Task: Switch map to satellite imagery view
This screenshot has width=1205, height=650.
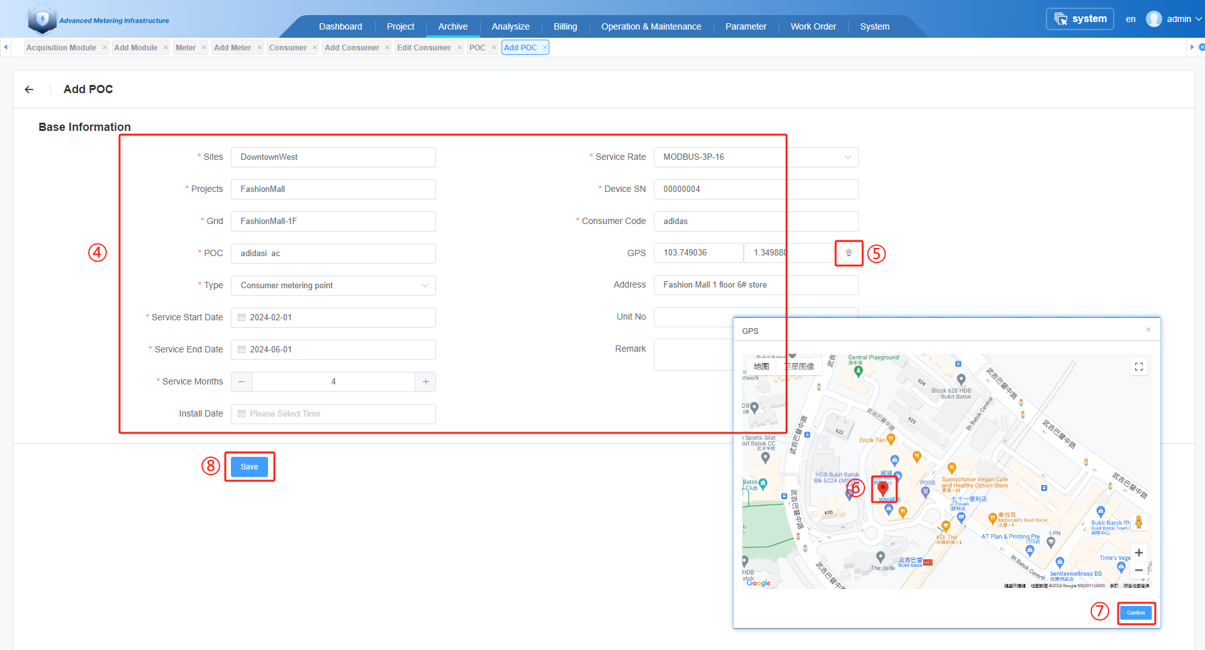Action: pos(799,366)
